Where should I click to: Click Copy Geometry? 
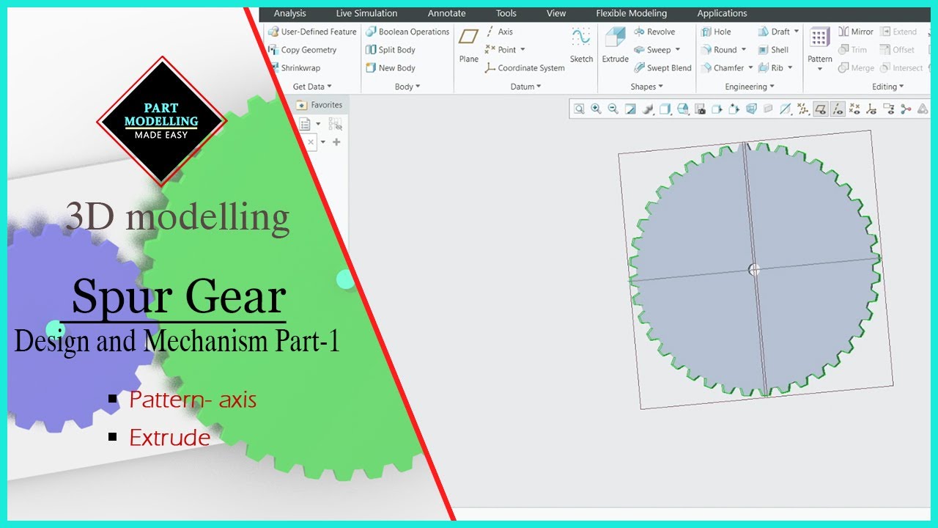(302, 50)
